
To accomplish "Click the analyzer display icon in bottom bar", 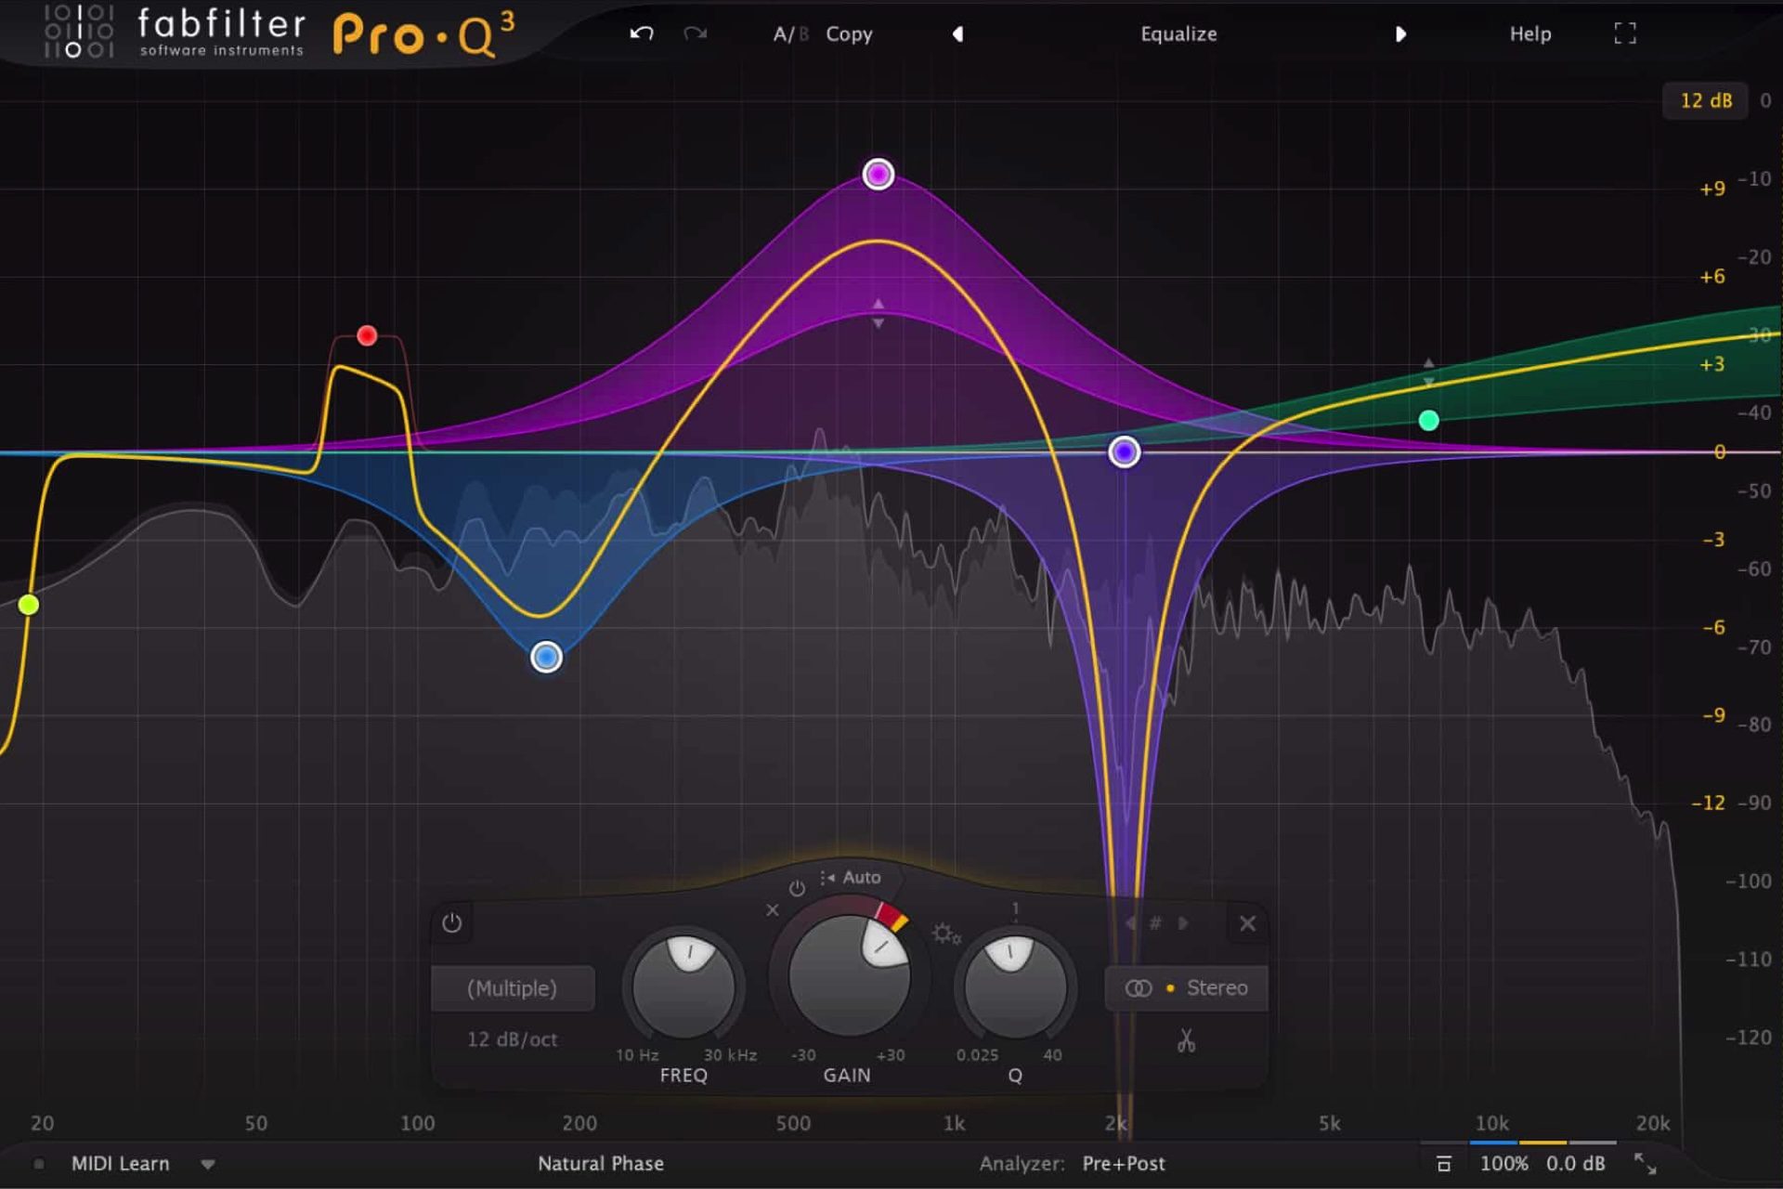I will [1443, 1163].
